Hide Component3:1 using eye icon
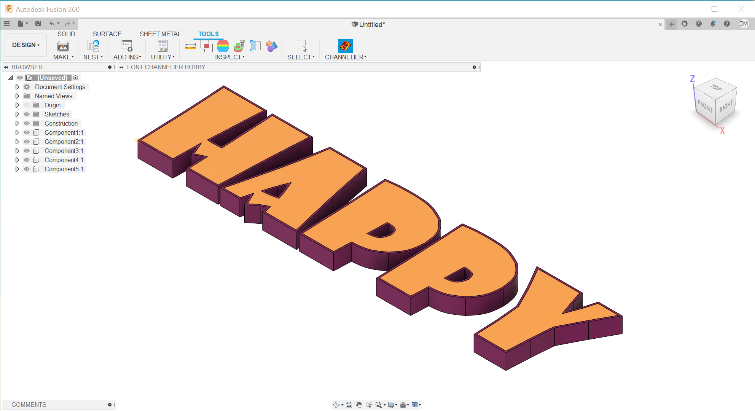 point(27,151)
